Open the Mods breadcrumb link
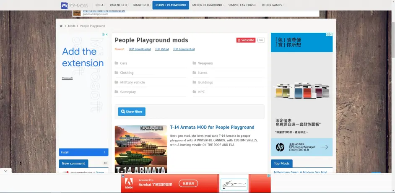Image resolution: width=395 pixels, height=193 pixels. (x=72, y=26)
